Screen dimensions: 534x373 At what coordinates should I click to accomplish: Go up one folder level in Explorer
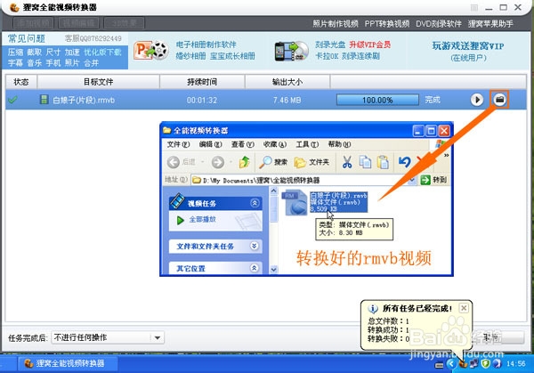coord(244,162)
